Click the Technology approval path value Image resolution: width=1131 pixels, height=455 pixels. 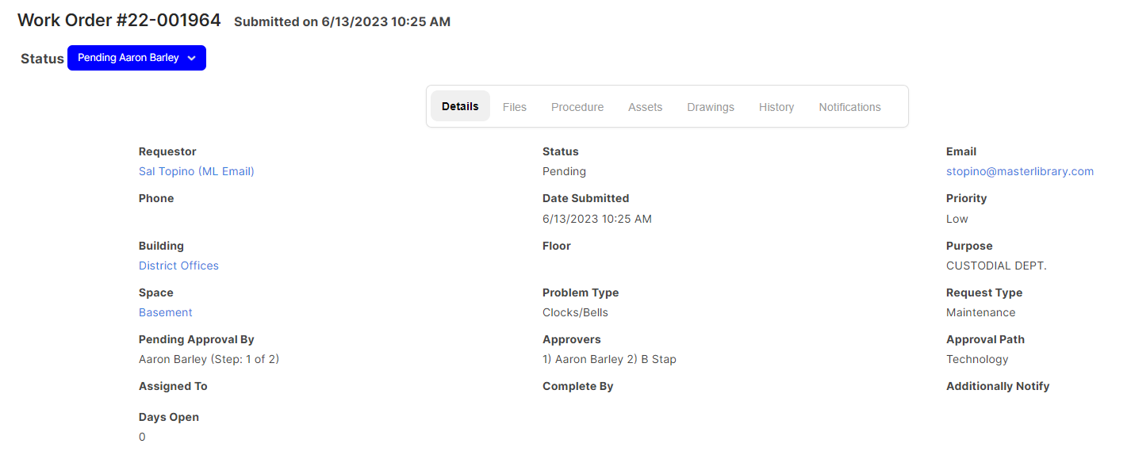click(977, 359)
